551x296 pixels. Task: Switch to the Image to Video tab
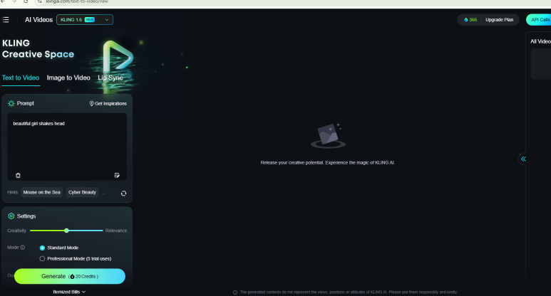(68, 78)
